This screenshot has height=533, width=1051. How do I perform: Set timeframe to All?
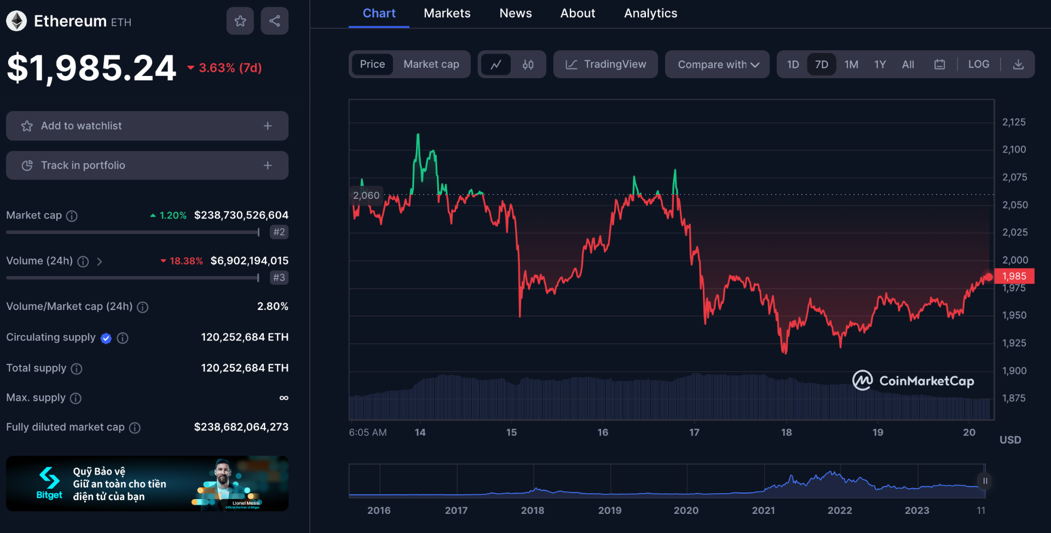pyautogui.click(x=908, y=65)
